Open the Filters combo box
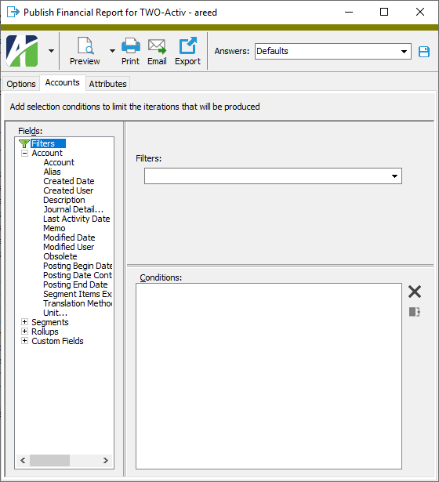This screenshot has width=439, height=482. pyautogui.click(x=273, y=176)
